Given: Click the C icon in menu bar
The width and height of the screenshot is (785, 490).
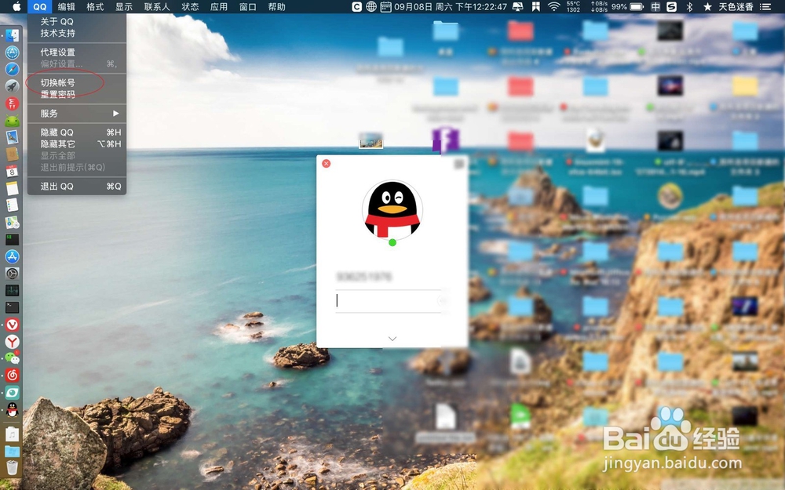Looking at the screenshot, I should click(x=356, y=6).
